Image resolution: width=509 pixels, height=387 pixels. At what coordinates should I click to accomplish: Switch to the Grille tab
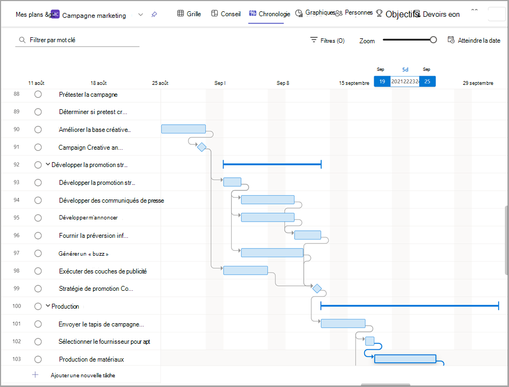point(190,14)
